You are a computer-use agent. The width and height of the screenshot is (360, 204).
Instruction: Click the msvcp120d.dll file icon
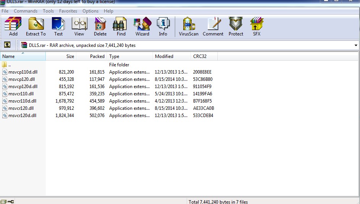coord(5,87)
